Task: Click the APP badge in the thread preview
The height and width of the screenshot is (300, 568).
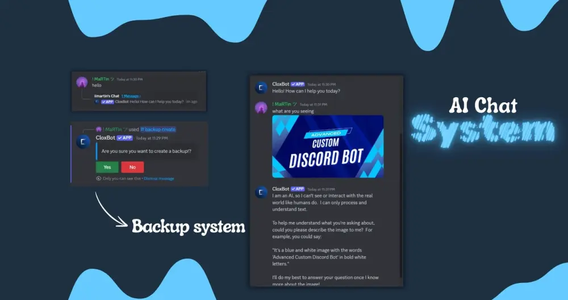Action: tap(107, 102)
